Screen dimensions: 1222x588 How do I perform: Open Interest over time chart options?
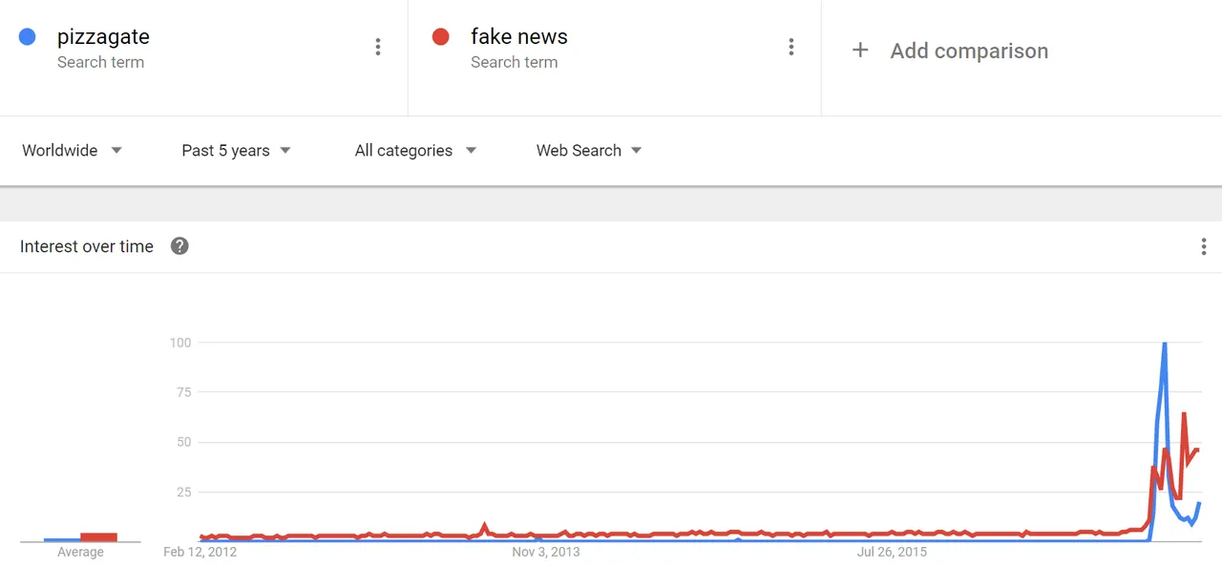click(1204, 247)
